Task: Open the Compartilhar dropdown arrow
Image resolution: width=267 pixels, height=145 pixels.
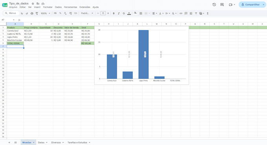Action: [263, 5]
